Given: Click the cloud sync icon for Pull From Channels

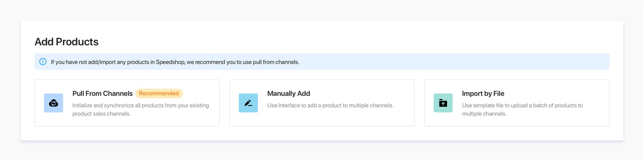Looking at the screenshot, I should [x=54, y=103].
